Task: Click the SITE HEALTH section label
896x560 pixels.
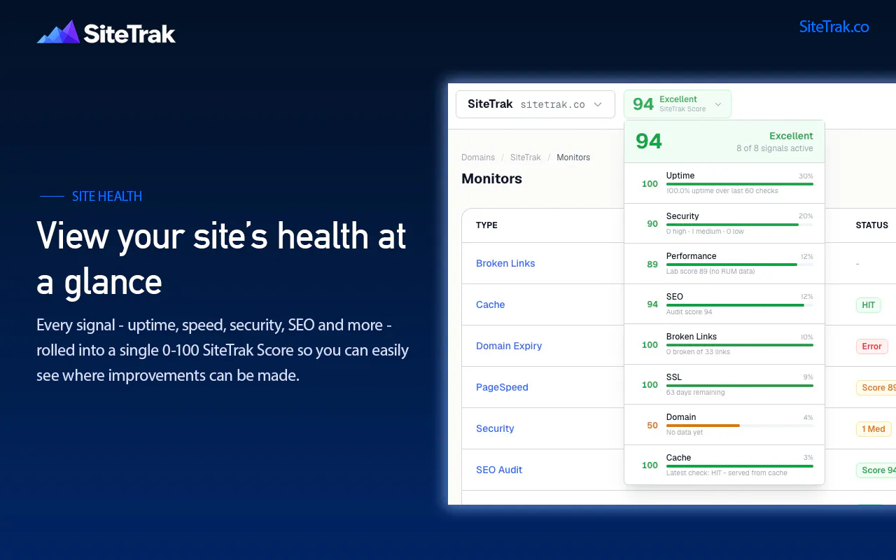Action: [x=107, y=197]
